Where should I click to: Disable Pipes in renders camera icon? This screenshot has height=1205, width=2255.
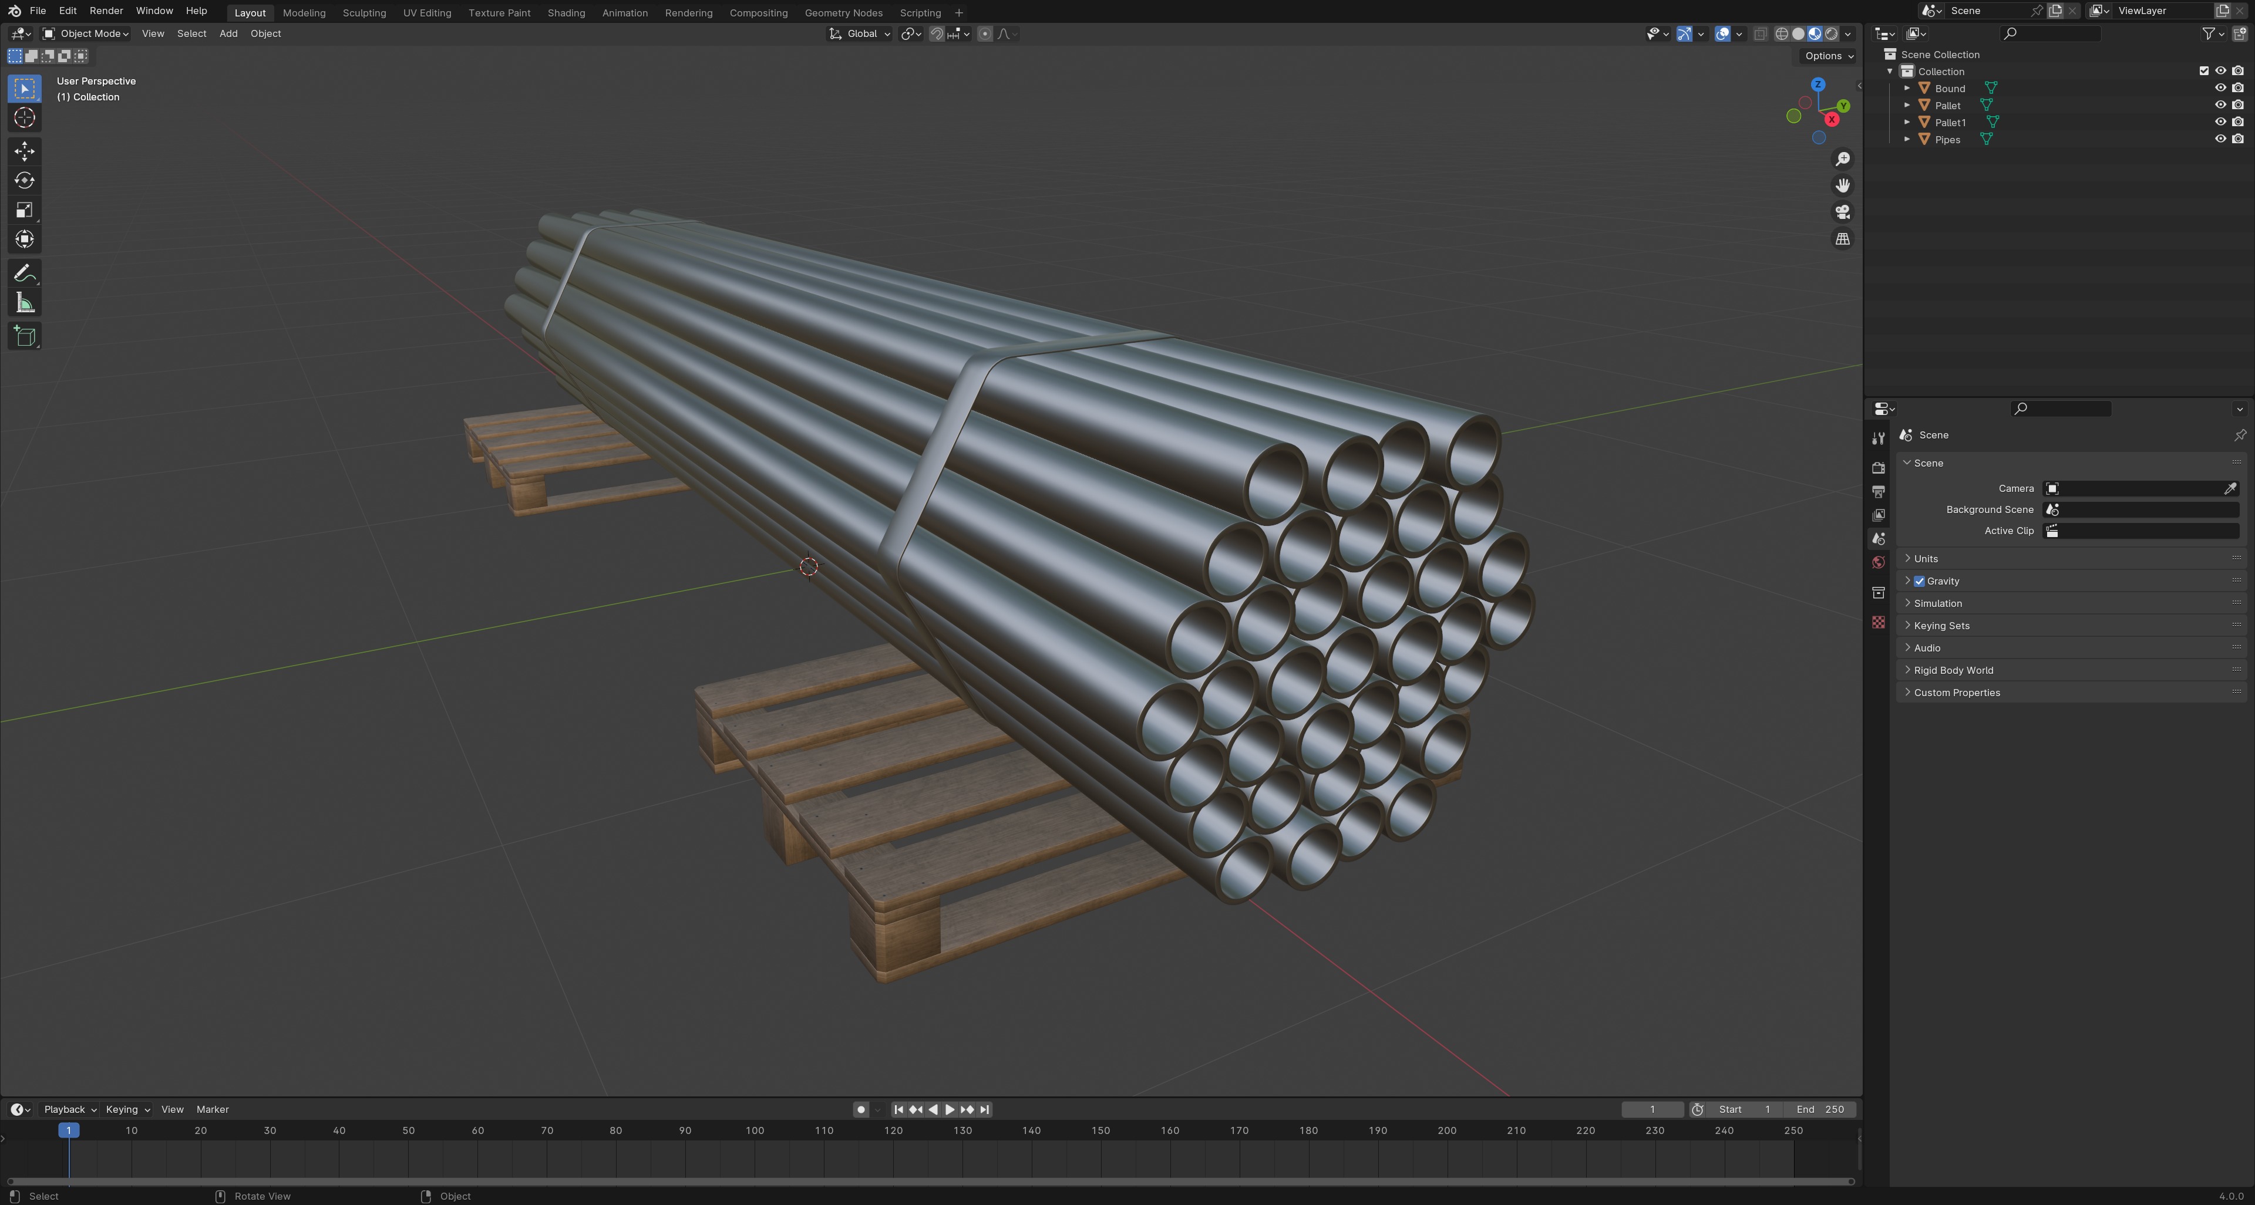point(2237,139)
